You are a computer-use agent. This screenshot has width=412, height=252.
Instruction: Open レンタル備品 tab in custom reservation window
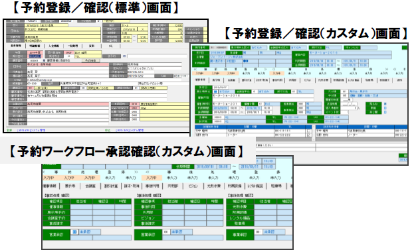point(354,80)
